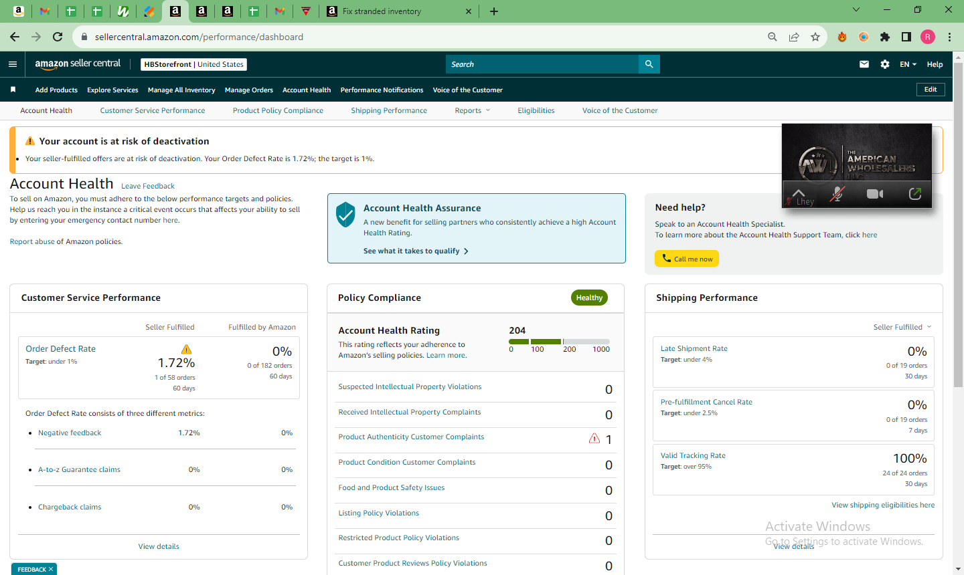Click the Account Health Rating progress bar

tap(559, 342)
